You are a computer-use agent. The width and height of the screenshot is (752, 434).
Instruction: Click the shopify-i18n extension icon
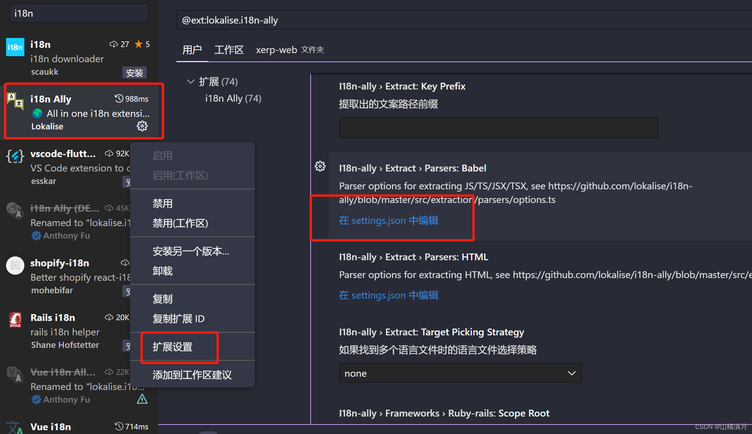click(x=15, y=266)
